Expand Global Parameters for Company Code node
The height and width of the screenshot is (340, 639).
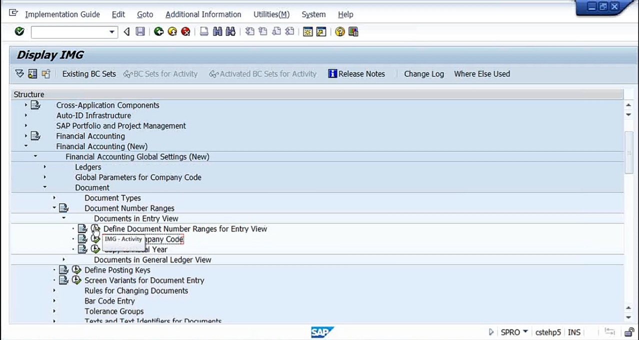pos(45,177)
